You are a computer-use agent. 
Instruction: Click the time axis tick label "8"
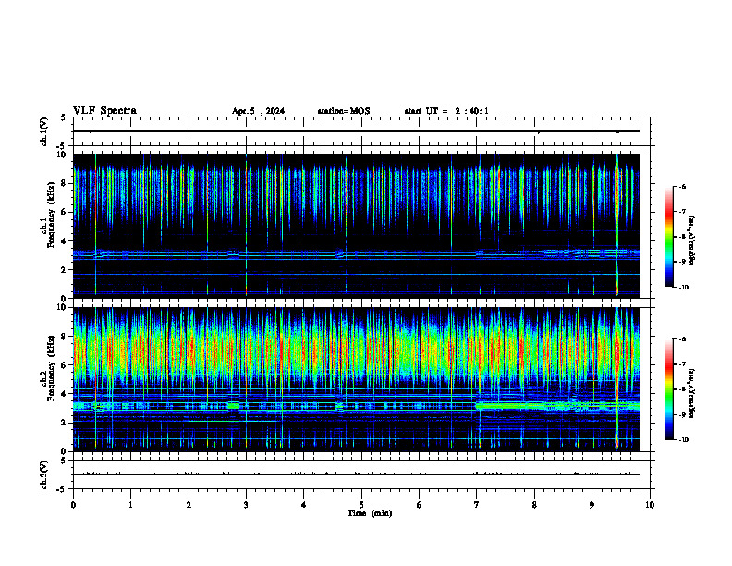pyautogui.click(x=534, y=505)
